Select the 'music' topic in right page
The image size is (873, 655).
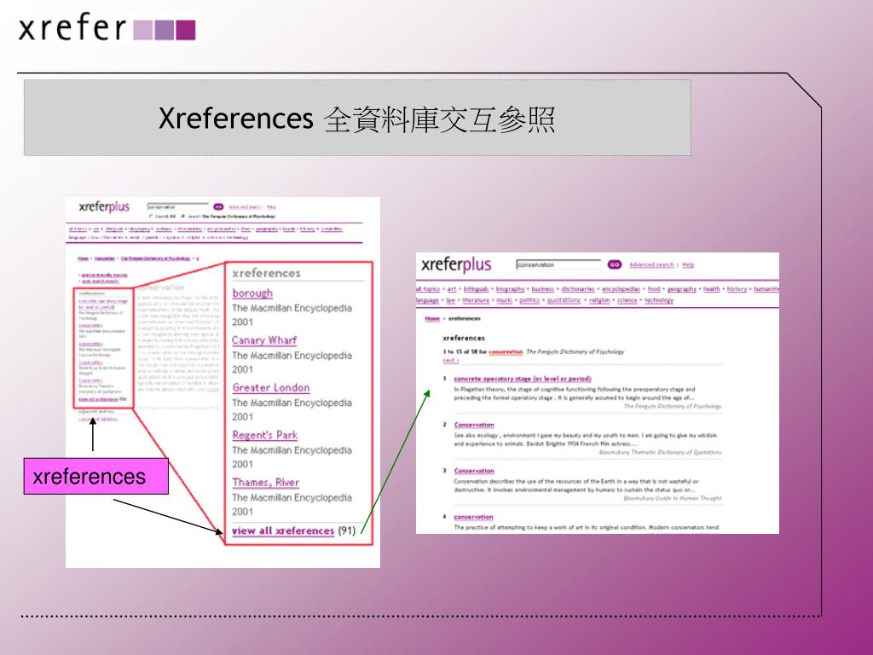pos(505,299)
